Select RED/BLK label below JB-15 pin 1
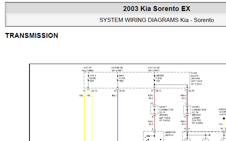This screenshot has width=226, height=141. [x=183, y=97]
